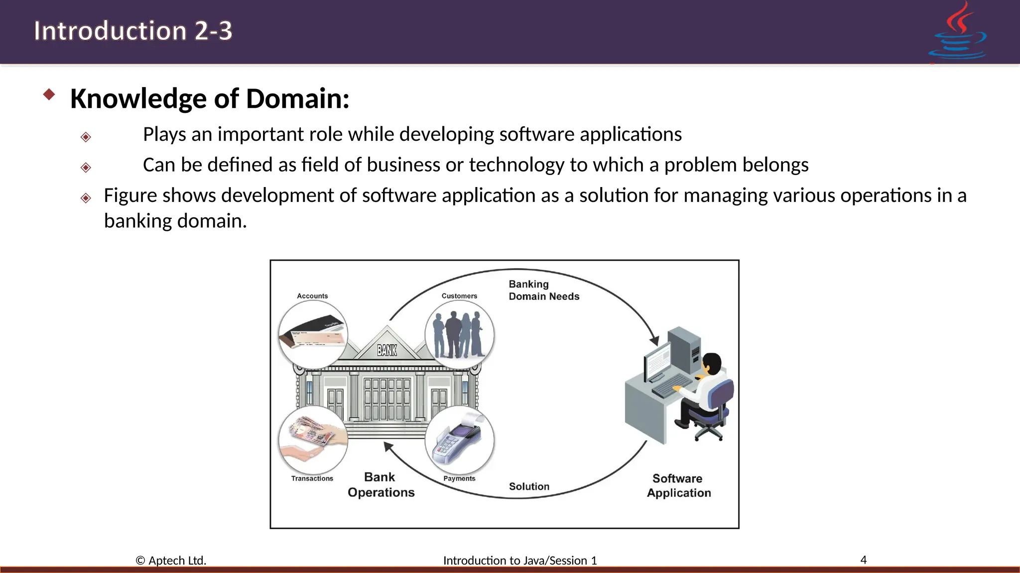Viewport: 1020px width, 573px height.
Task: Click the slide number 4 in footer
Action: point(863,560)
